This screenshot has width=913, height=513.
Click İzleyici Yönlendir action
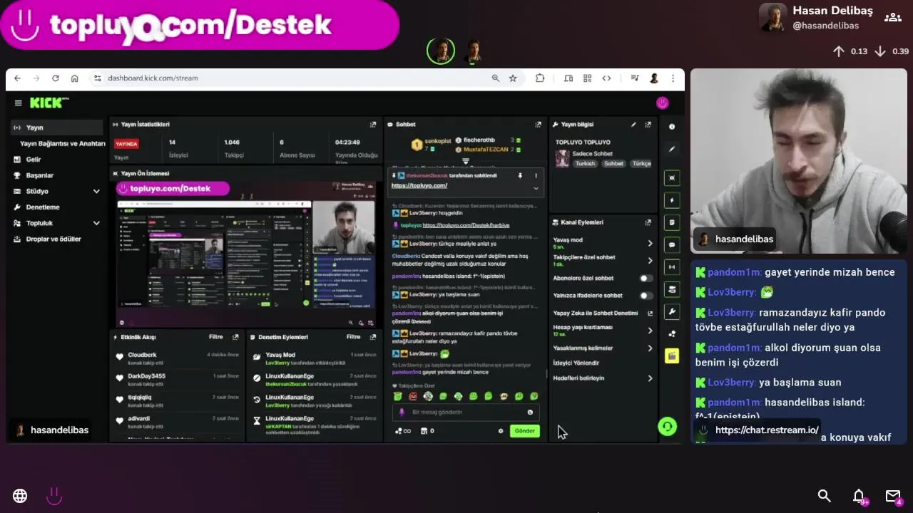tap(576, 363)
